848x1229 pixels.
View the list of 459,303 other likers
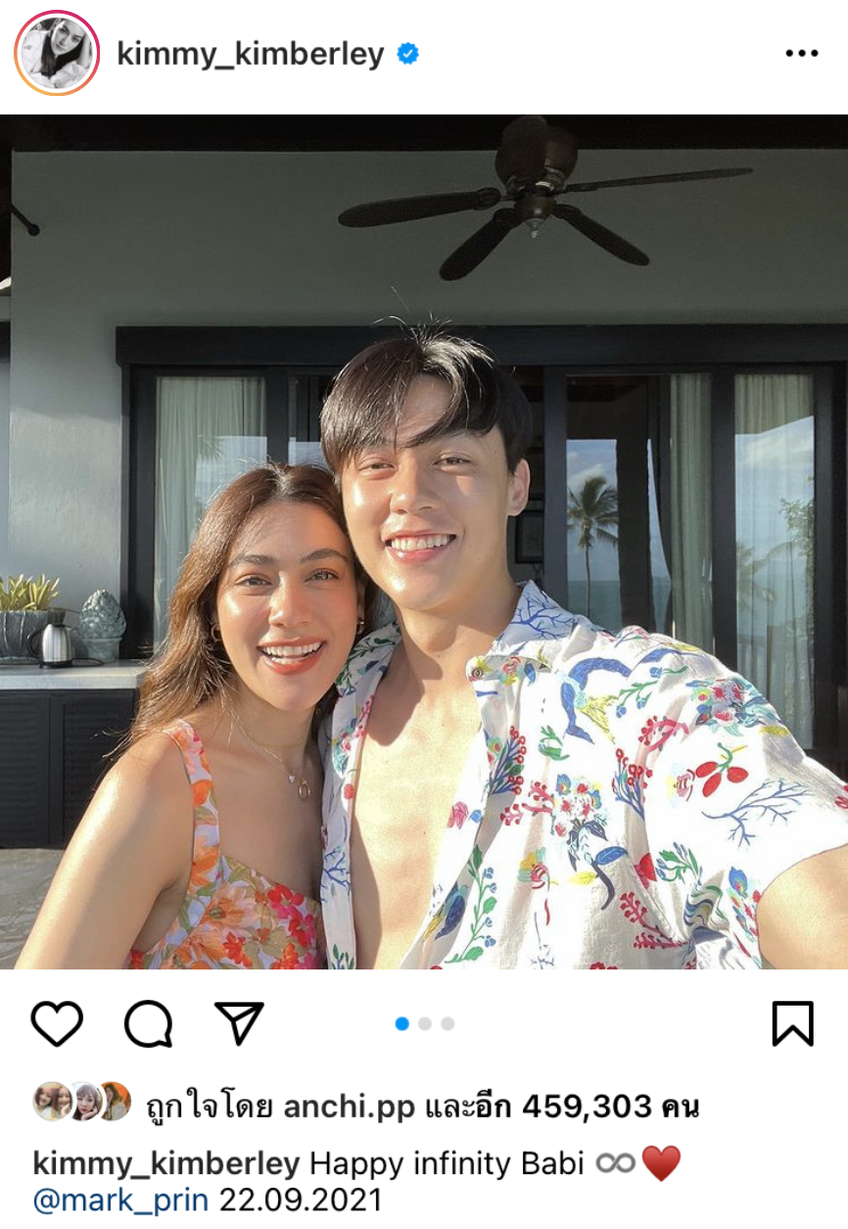[x=610, y=1107]
